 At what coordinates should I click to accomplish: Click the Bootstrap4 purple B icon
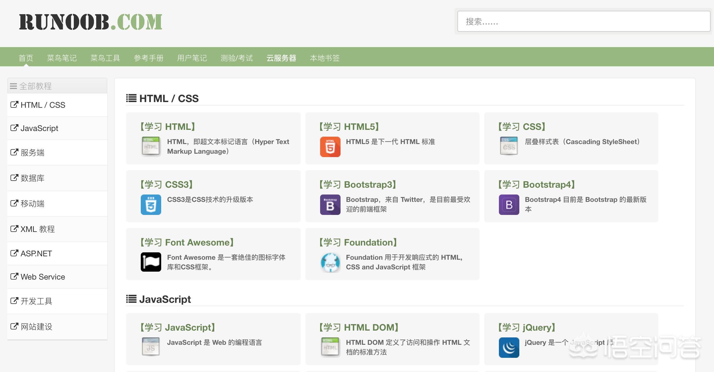509,205
